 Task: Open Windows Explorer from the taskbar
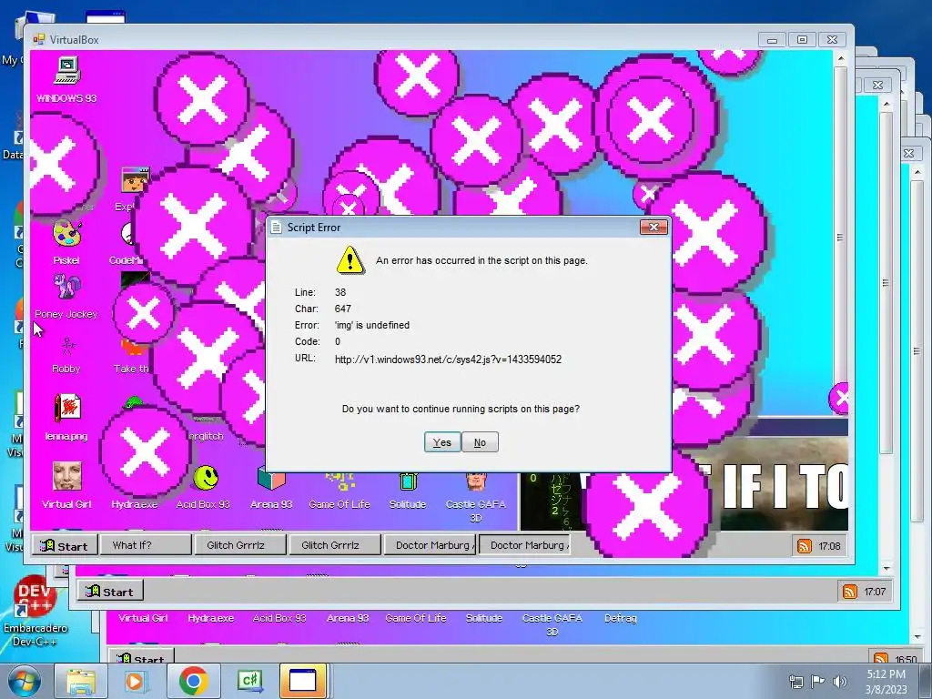pos(81,681)
